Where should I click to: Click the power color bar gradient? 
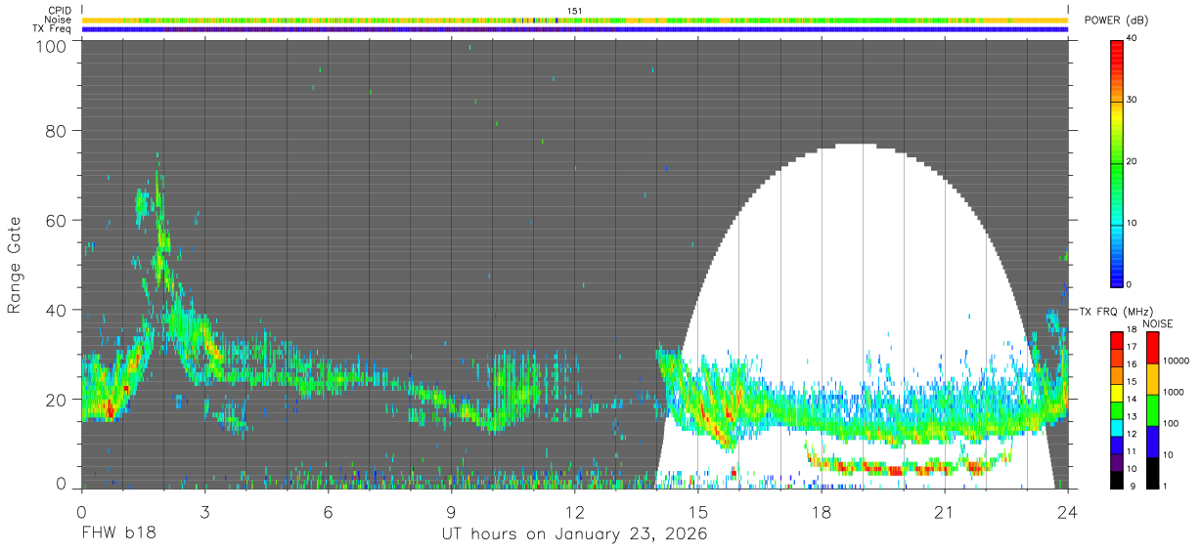coord(1117,162)
